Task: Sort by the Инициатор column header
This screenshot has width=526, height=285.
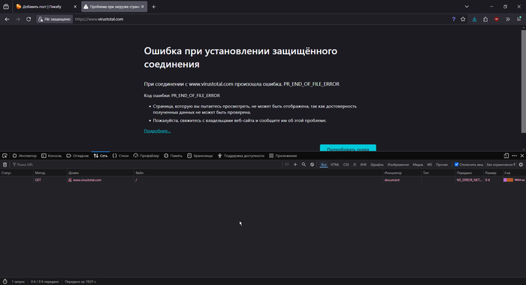Action: 402,173
